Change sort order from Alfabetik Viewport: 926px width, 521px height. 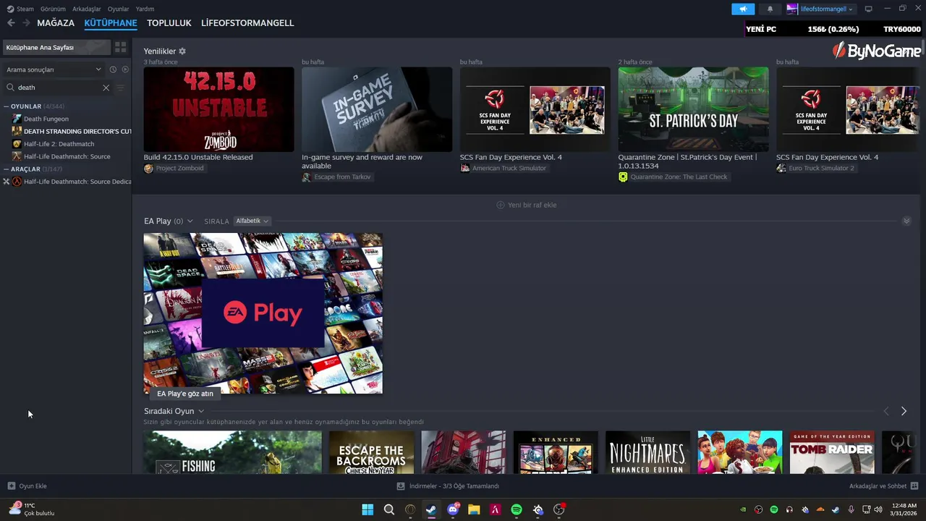[x=252, y=221]
